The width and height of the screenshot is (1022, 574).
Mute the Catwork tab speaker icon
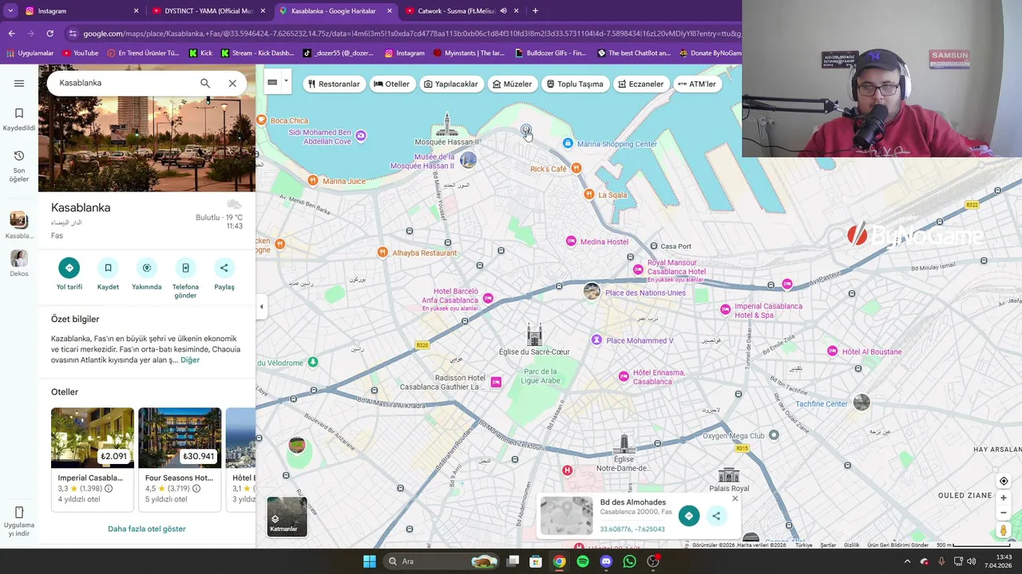tap(503, 11)
